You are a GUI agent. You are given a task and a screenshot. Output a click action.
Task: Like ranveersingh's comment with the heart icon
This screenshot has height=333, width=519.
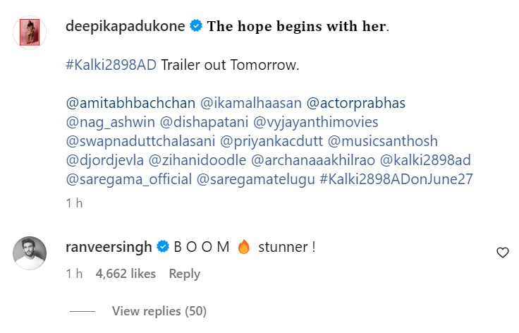coord(502,253)
